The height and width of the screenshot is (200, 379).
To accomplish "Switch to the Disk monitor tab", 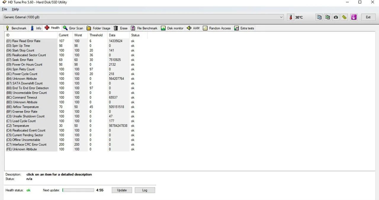I will (x=172, y=28).
